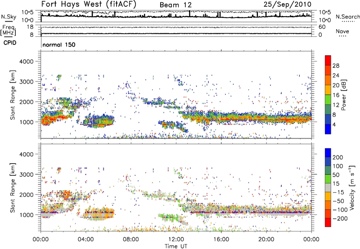Pick the gray -15 to 15 velocity band
The height and width of the screenshot is (249, 360).
click(x=328, y=187)
